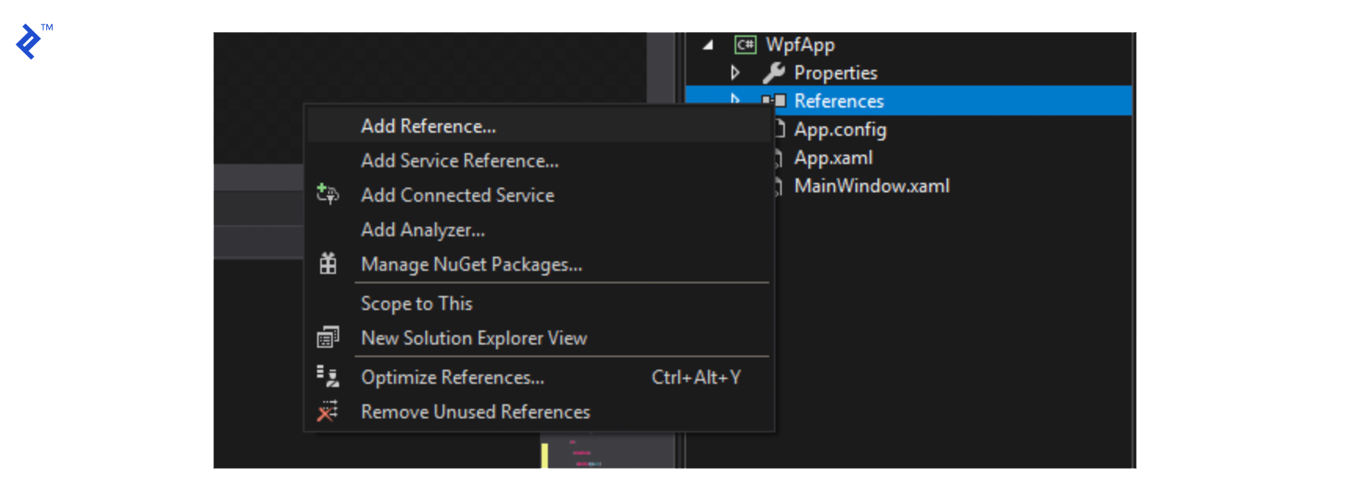Open Manage NuGet Packages... entry
This screenshot has height=500, width=1350.
tap(471, 265)
